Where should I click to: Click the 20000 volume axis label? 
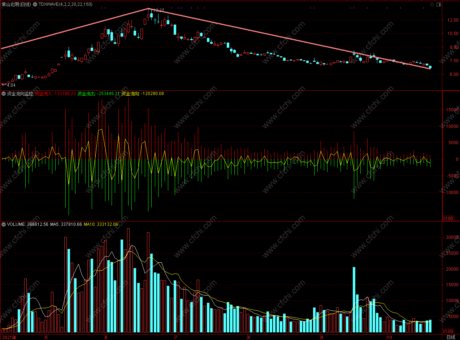(x=452, y=269)
